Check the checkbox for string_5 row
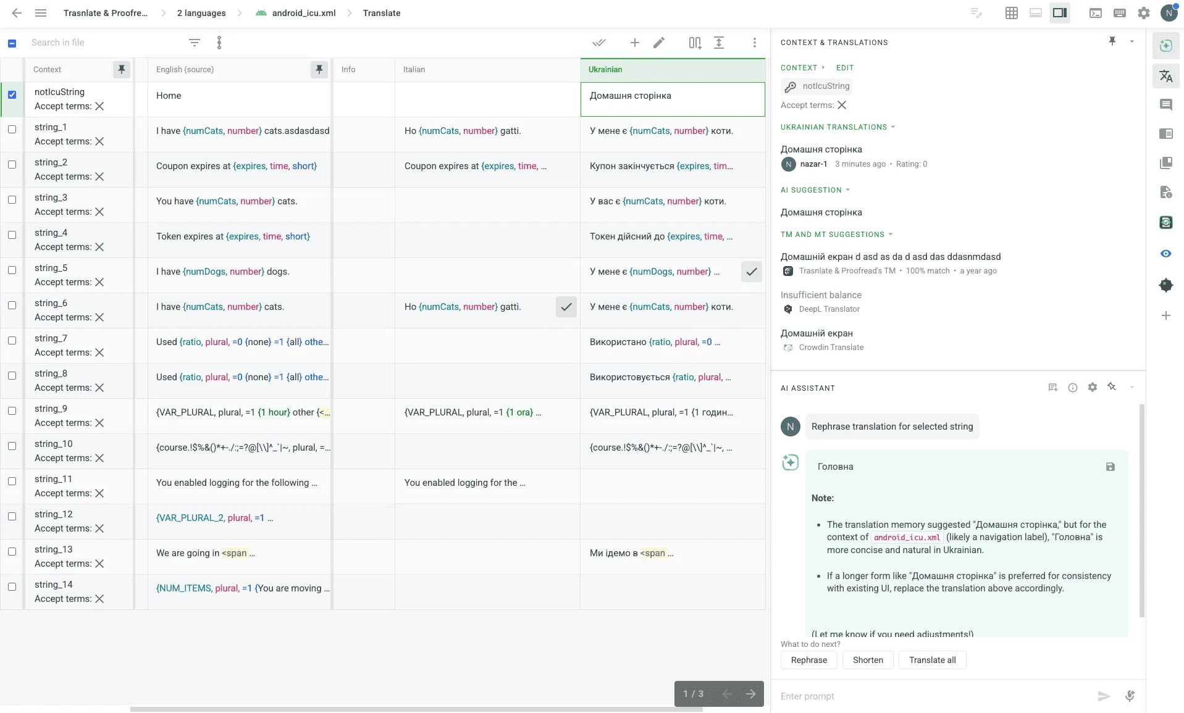The image size is (1184, 713). 12,270
